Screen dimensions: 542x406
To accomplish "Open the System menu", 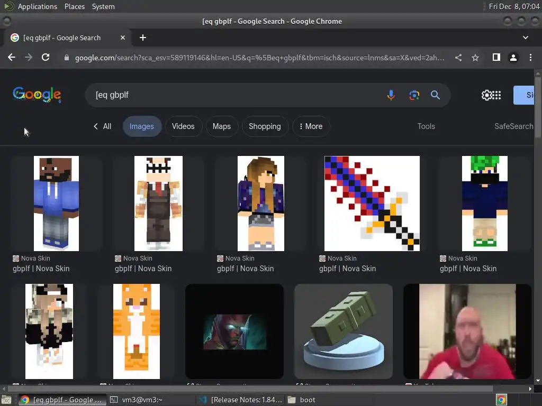I will (103, 6).
